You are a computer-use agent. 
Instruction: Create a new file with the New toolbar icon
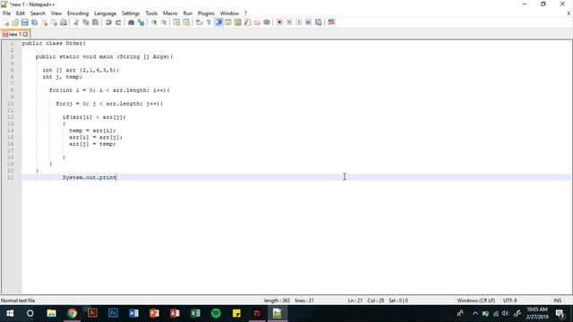(x=6, y=22)
